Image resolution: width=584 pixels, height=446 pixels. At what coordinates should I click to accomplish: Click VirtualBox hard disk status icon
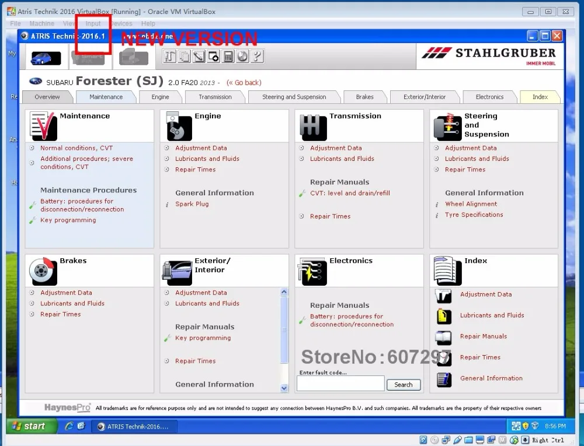(x=423, y=440)
